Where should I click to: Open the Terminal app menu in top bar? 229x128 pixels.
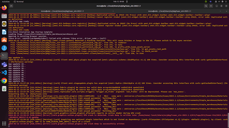point(19,2)
